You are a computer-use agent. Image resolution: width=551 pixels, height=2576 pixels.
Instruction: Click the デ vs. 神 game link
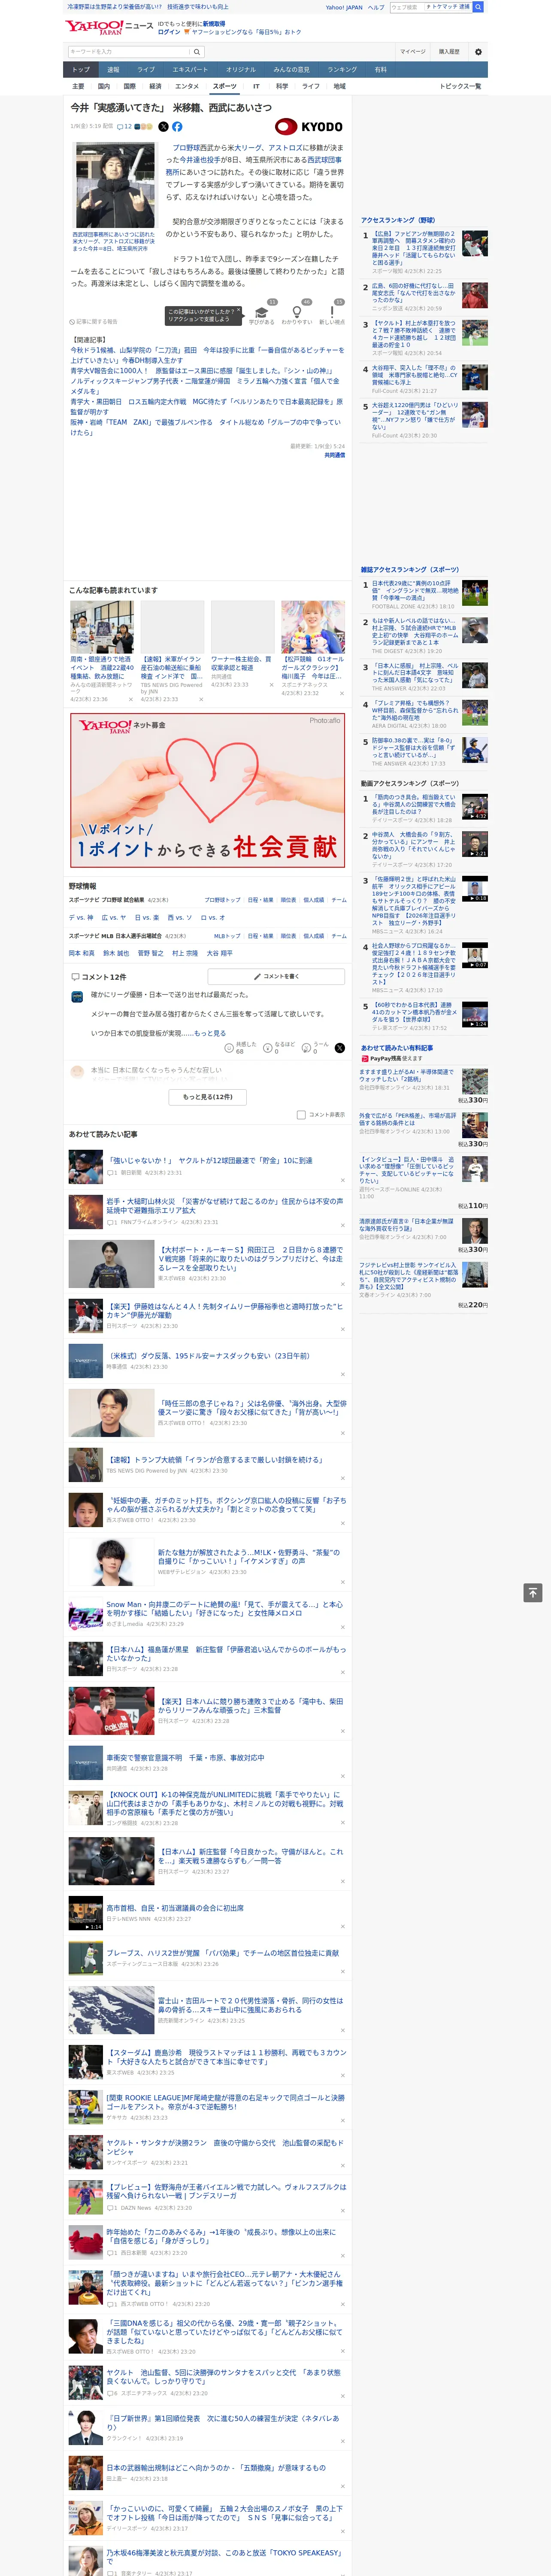(81, 917)
